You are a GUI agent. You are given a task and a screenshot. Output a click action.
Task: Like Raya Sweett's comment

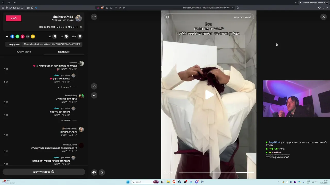pos(7,135)
